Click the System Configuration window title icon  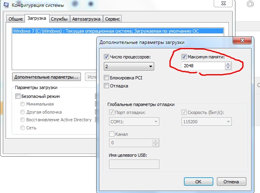(x=6, y=5)
